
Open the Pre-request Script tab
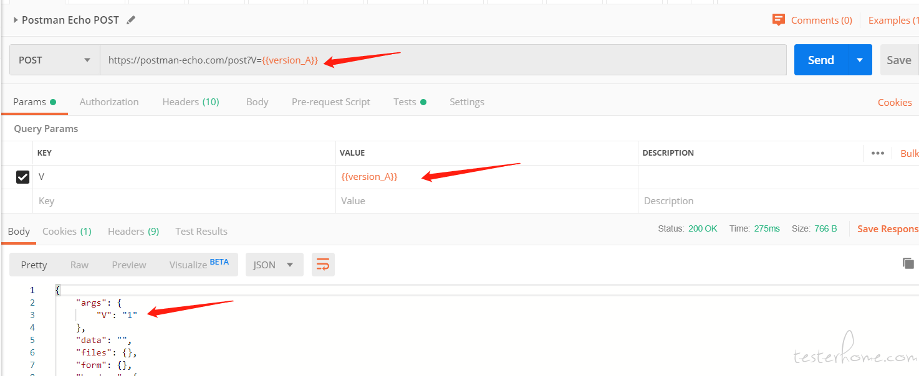pos(331,101)
